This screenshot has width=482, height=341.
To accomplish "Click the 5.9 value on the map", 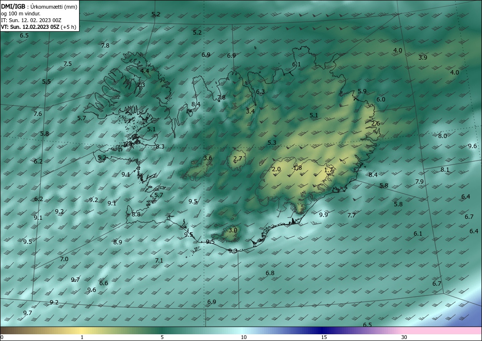I will pyautogui.click(x=362, y=91).
